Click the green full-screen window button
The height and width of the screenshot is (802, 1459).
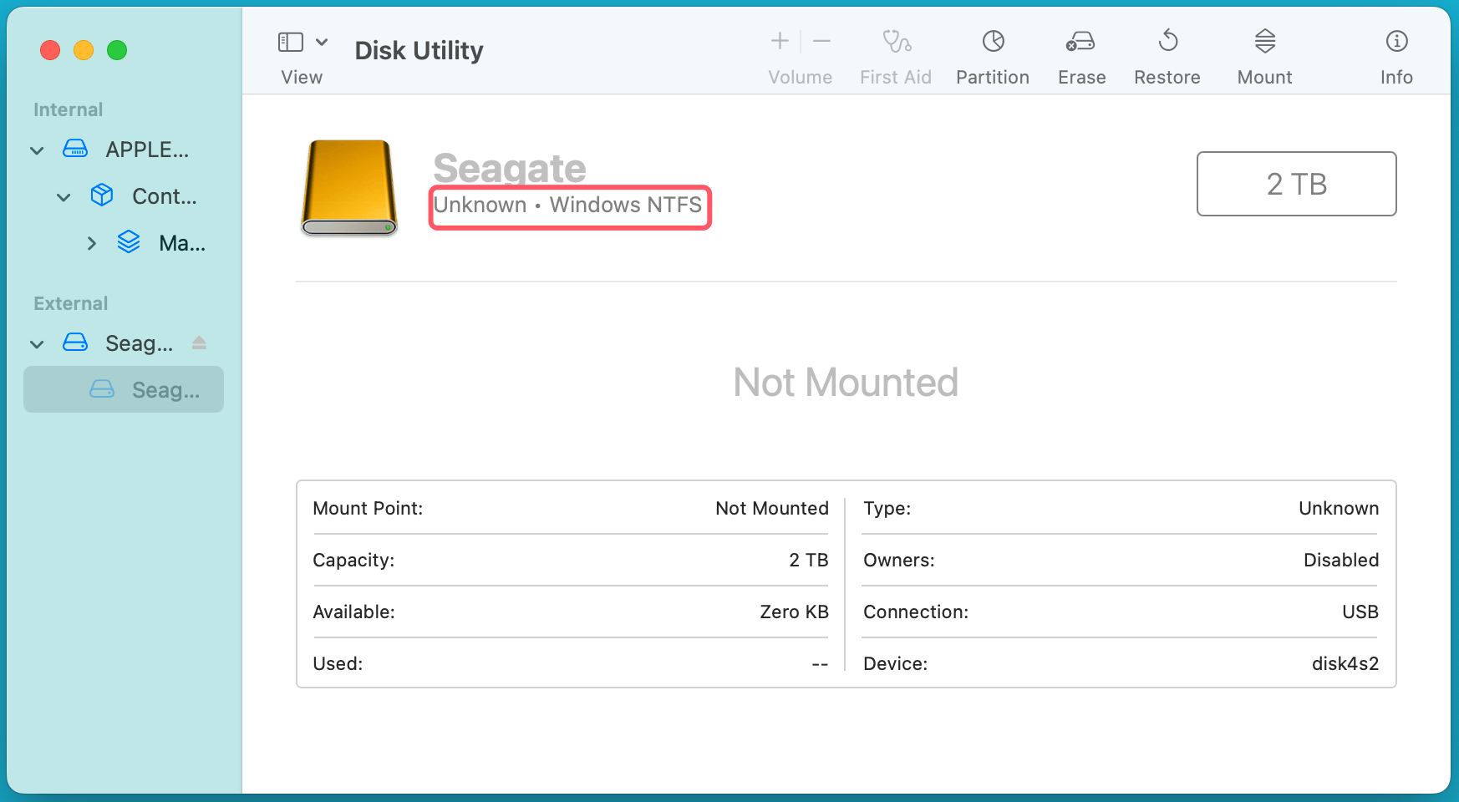[117, 50]
